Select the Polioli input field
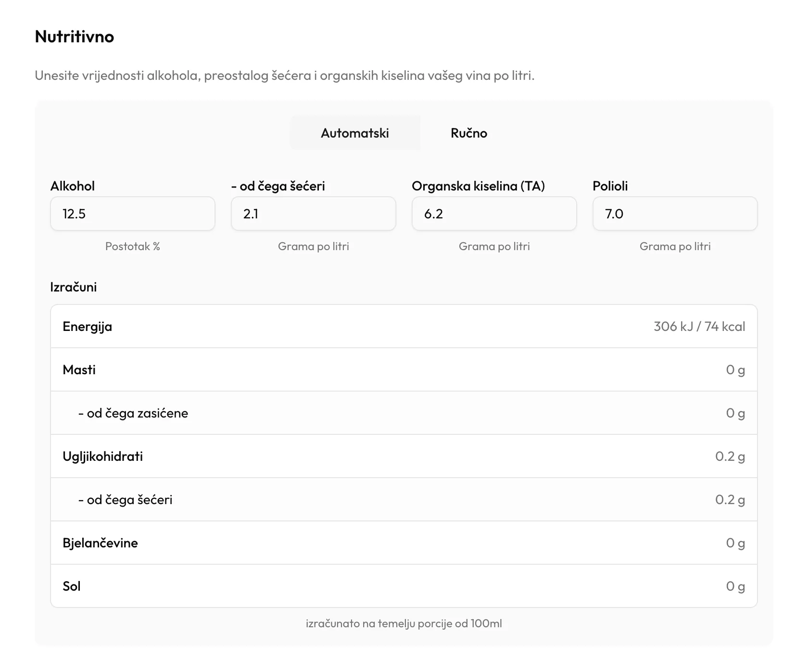This screenshot has width=808, height=659. 675,214
